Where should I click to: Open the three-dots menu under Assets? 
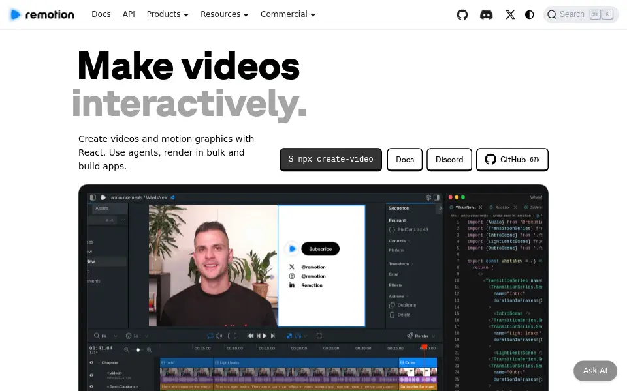point(123,220)
